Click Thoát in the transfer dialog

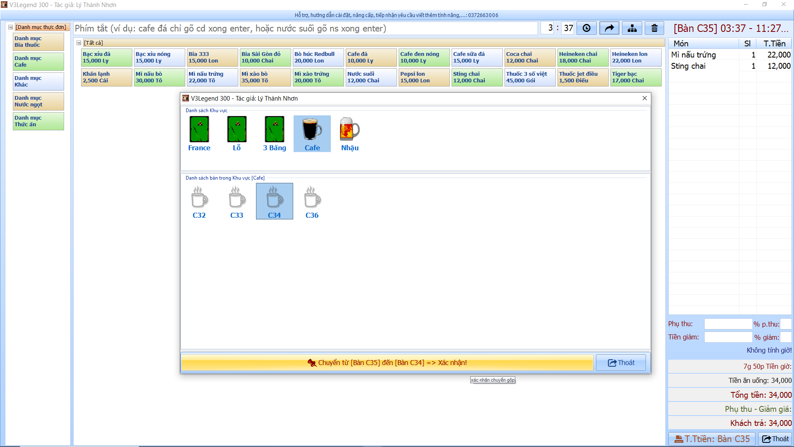621,363
